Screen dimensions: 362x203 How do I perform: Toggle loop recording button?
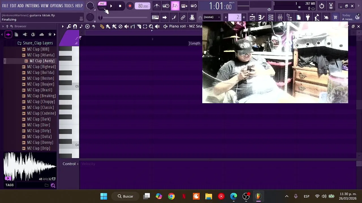[194, 6]
